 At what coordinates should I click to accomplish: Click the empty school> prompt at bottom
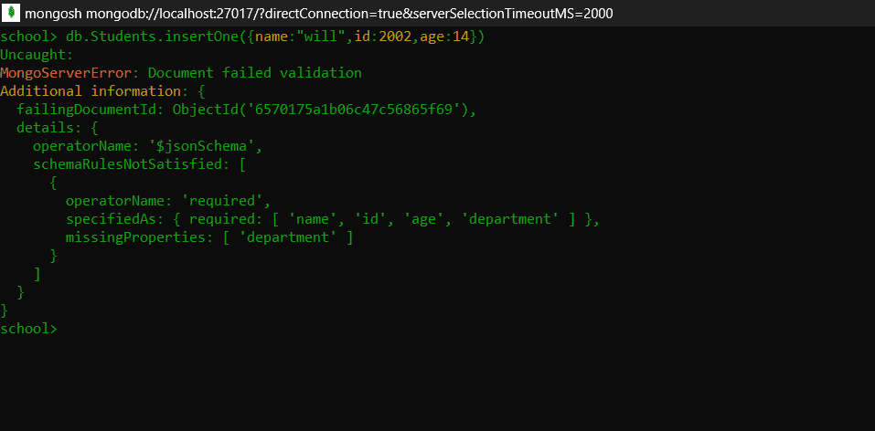point(28,329)
